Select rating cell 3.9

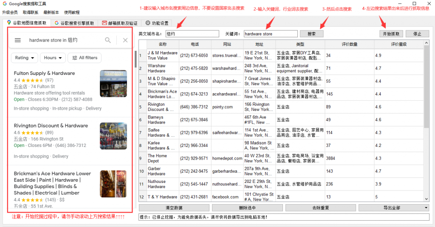pyautogui.click(x=399, y=184)
